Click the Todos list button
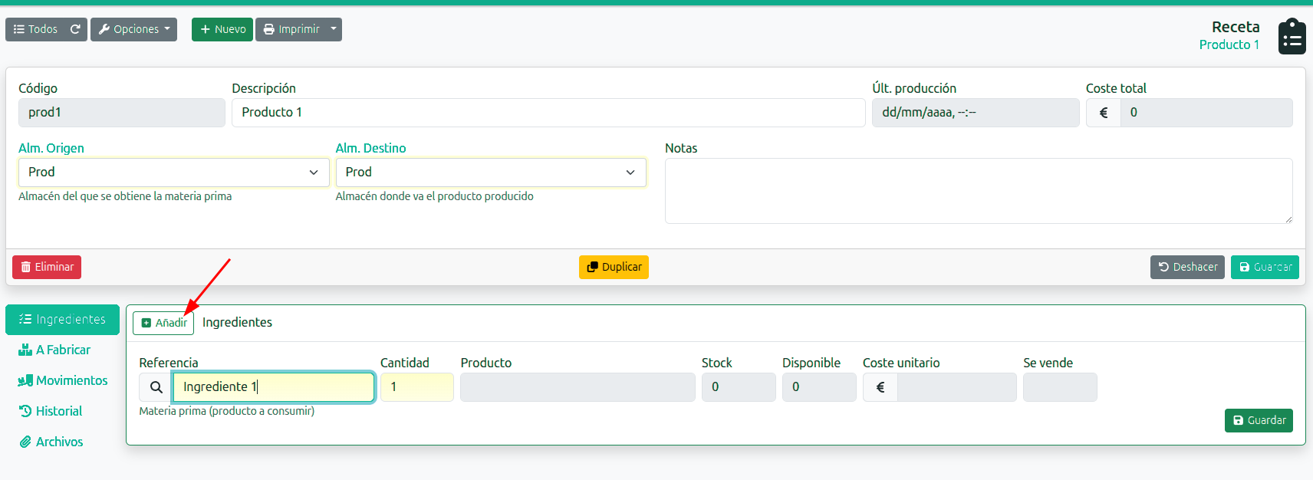Viewport: 1313px width, 480px height. [35, 29]
